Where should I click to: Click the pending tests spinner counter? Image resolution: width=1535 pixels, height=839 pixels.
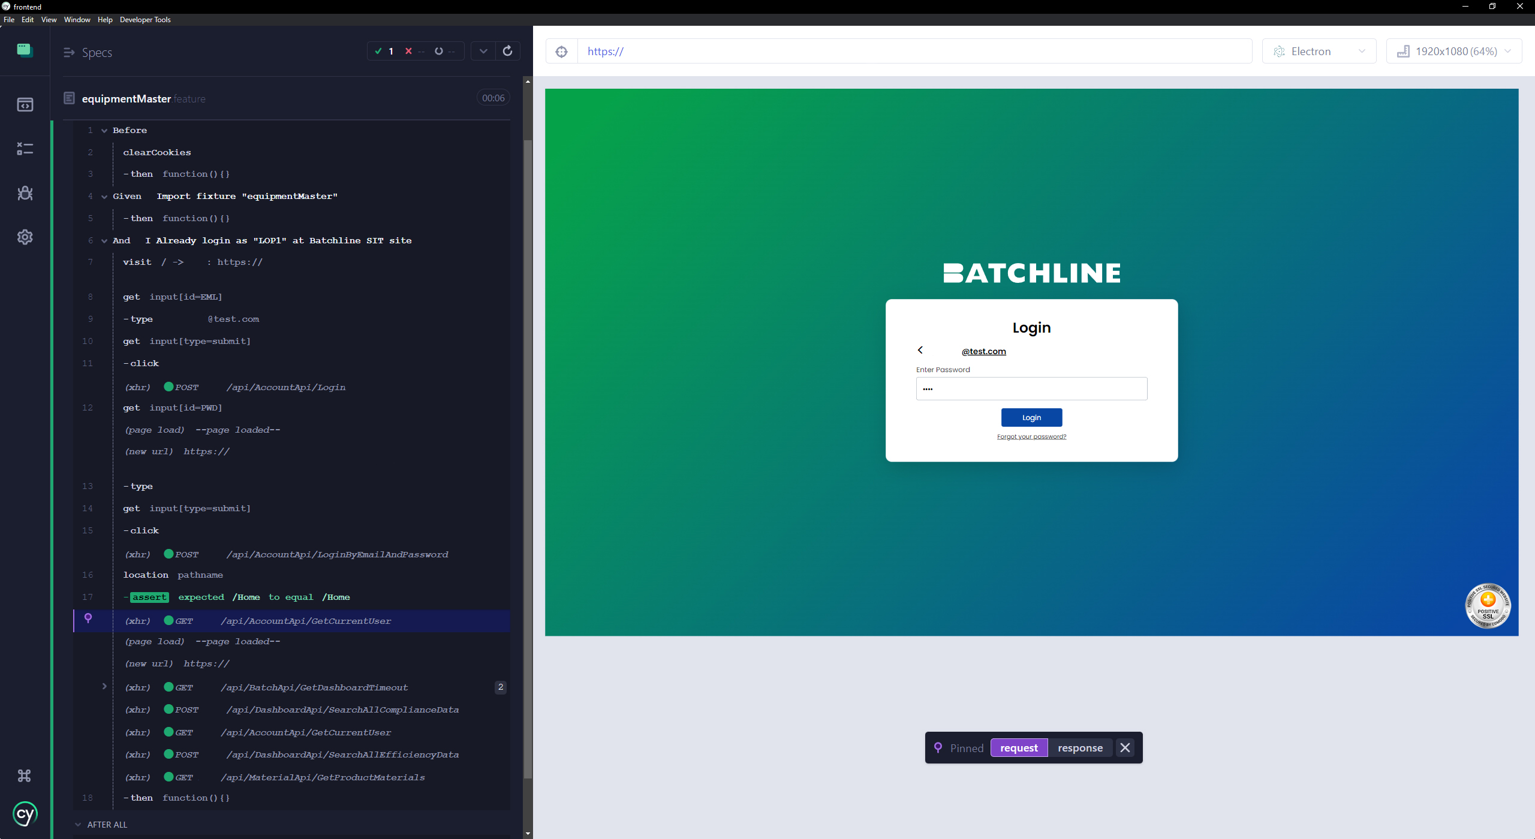pos(445,52)
